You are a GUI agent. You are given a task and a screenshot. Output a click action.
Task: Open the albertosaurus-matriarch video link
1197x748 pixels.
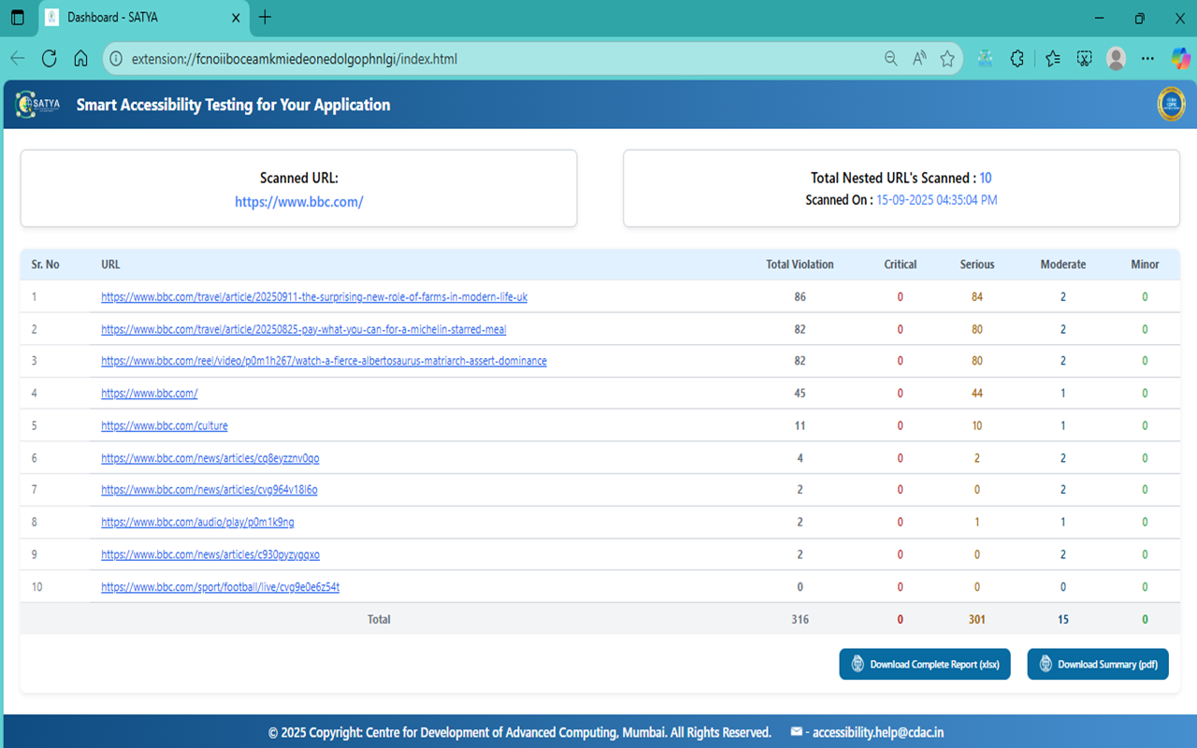click(x=324, y=361)
